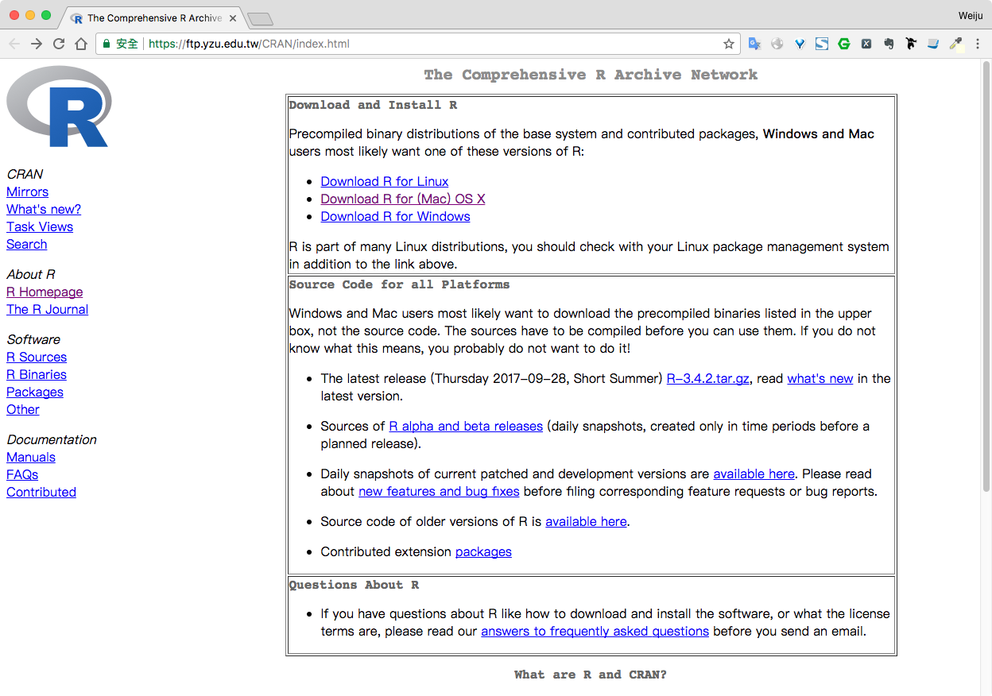Click the forward navigation arrow

point(37,44)
